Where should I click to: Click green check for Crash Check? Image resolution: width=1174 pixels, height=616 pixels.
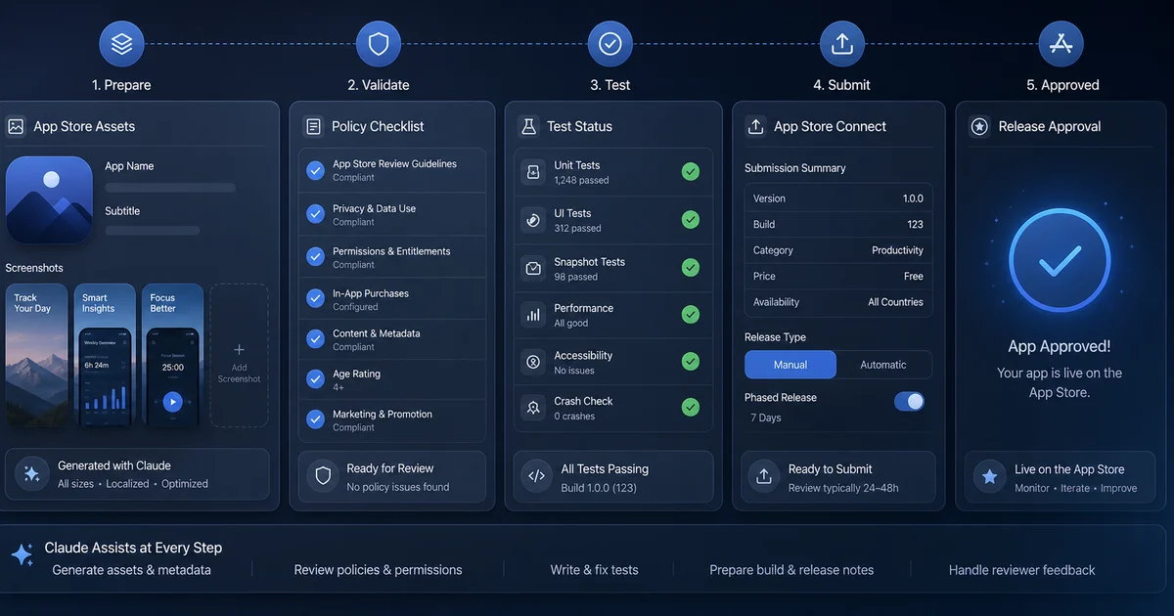click(x=691, y=408)
